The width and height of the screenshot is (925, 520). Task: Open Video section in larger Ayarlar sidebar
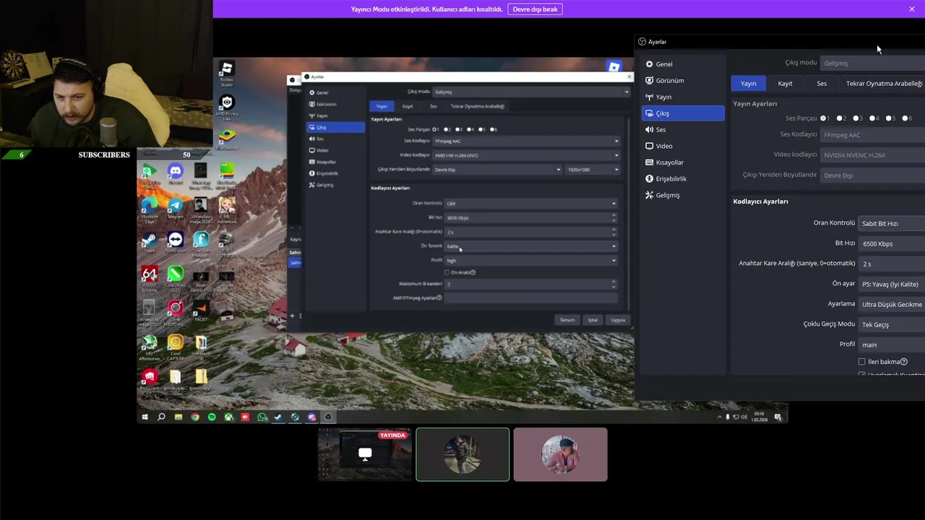(683, 146)
